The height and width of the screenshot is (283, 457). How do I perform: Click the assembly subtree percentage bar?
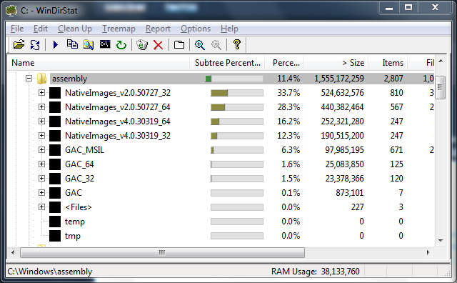tap(234, 79)
